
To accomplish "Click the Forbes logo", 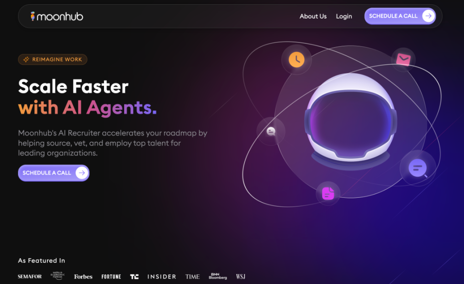I will click(x=83, y=276).
